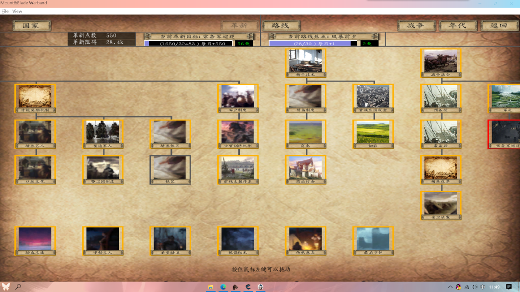Select the 口述文化 innovation node
The width and height of the screenshot is (520, 292).
tap(35, 170)
